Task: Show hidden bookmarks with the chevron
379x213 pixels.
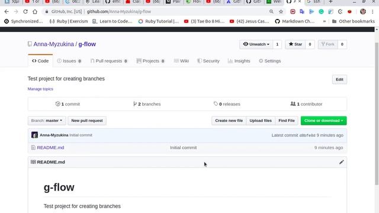Action: pos(325,21)
